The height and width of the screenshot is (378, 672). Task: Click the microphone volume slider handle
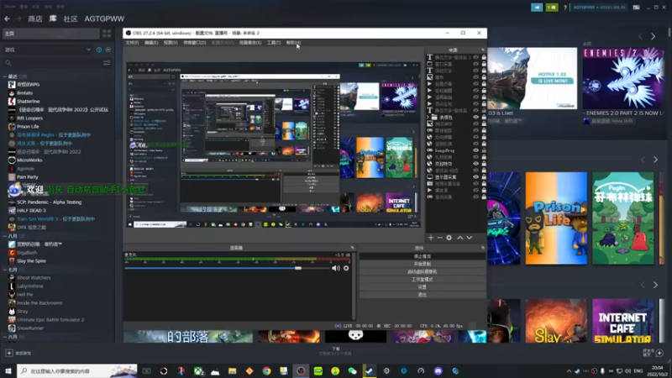click(298, 268)
